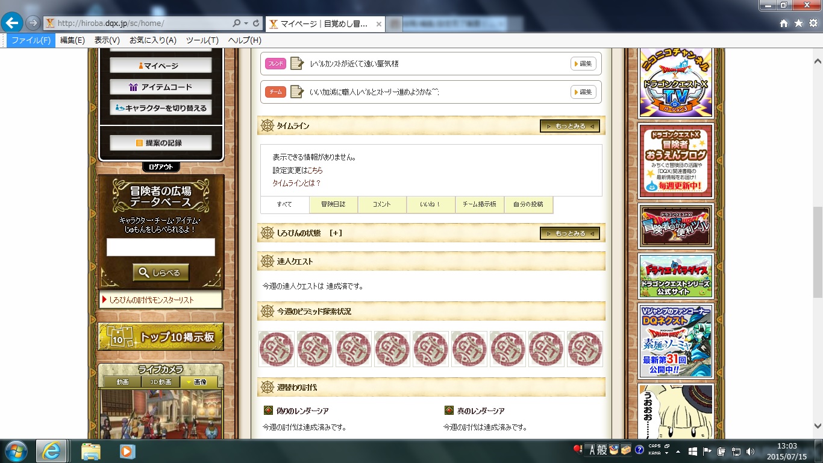
Task: Click the volume speaker tray icon
Action: pyautogui.click(x=750, y=451)
